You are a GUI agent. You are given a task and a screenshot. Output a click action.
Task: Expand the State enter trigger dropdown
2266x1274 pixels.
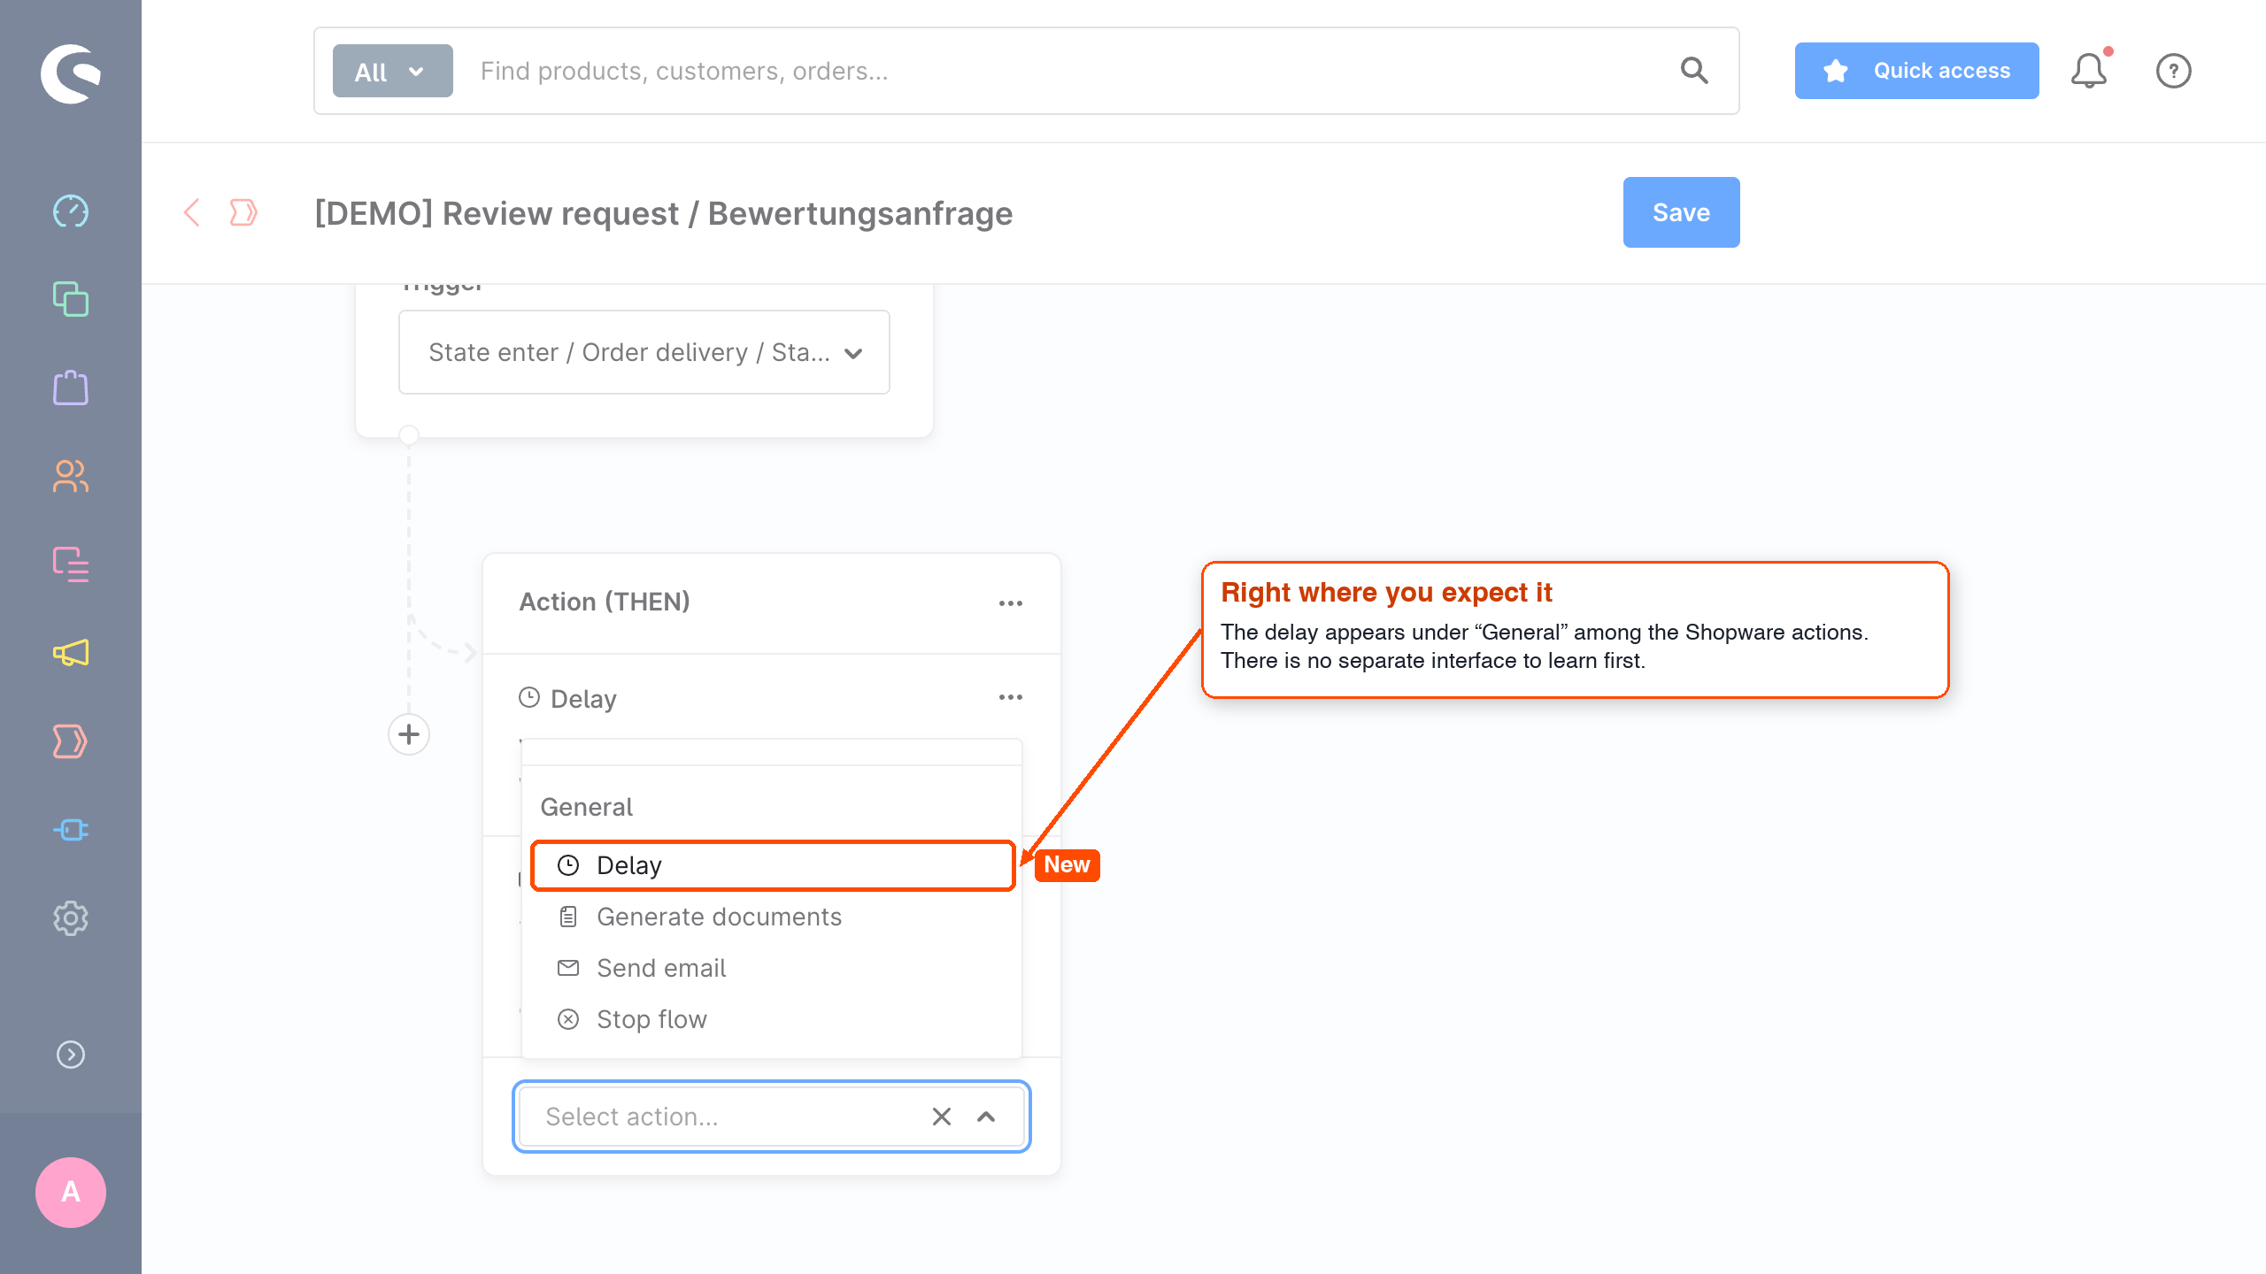pyautogui.click(x=644, y=352)
